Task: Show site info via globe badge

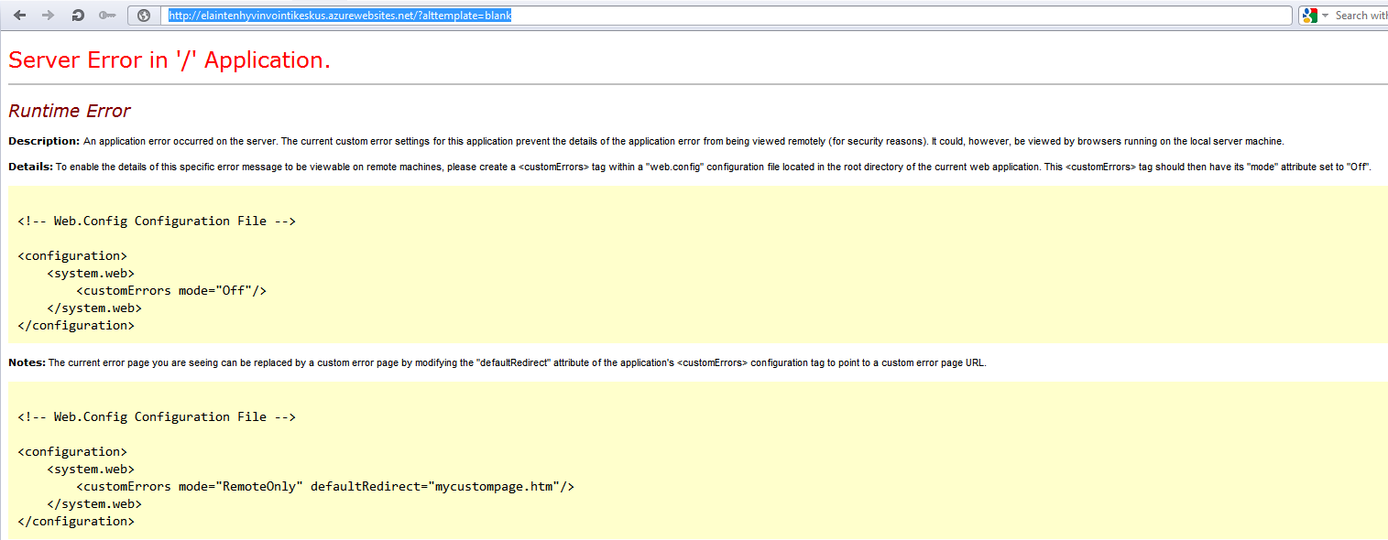Action: (x=143, y=16)
